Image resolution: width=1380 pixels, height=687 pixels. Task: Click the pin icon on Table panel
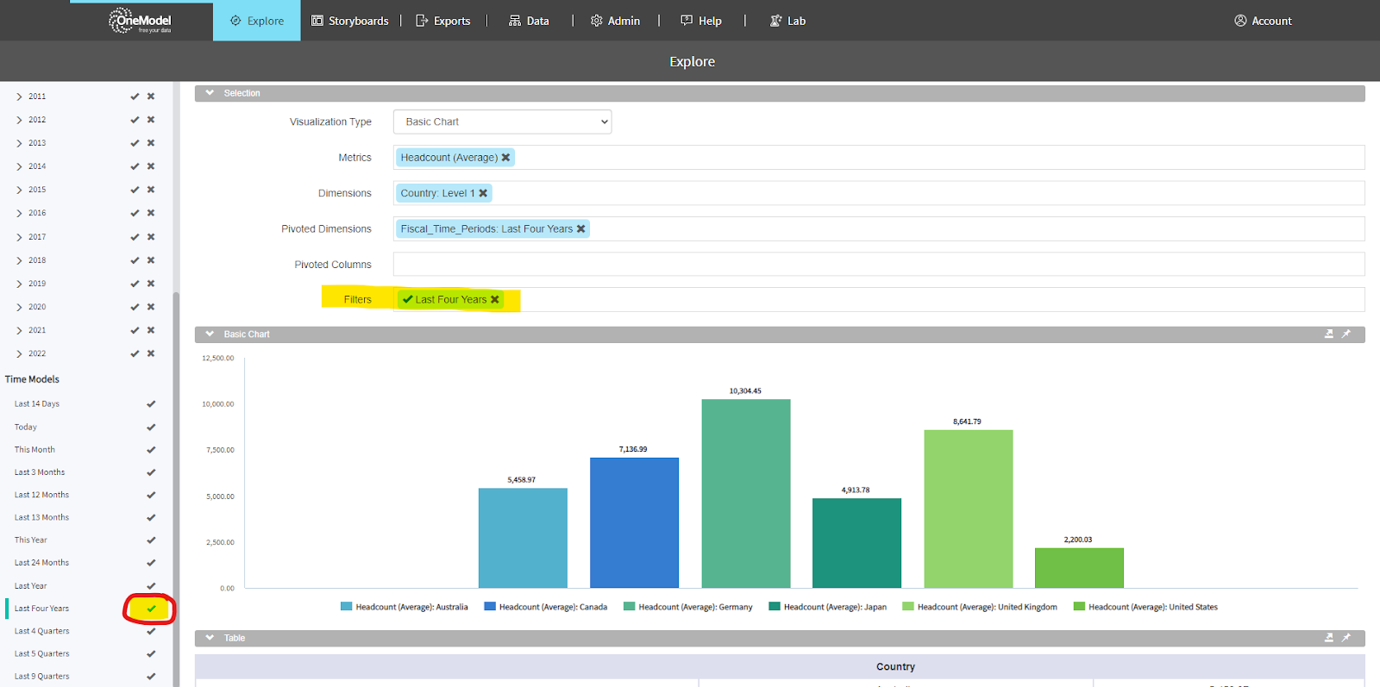1346,638
